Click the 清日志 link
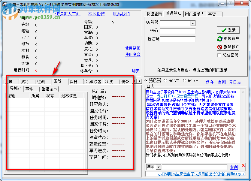The image size is (251, 181). tap(235, 82)
